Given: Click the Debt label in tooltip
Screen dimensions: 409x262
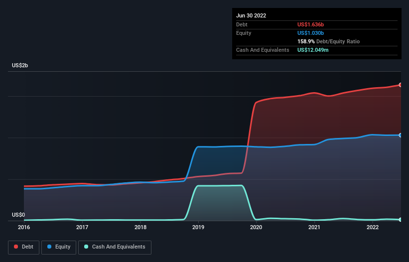Looking at the screenshot, I should (x=242, y=24).
